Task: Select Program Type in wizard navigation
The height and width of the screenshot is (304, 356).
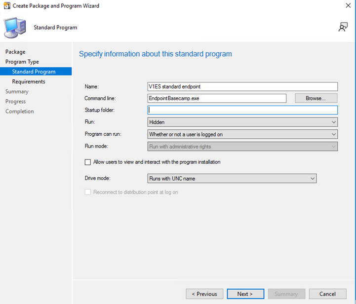Action: [x=22, y=62]
